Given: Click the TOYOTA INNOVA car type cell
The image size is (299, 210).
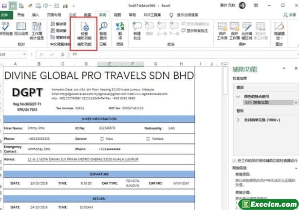Looking at the screenshot, I should click(132, 183).
